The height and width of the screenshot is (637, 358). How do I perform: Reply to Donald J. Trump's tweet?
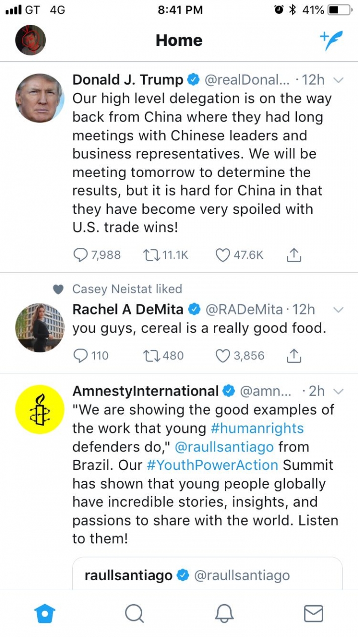(x=80, y=255)
